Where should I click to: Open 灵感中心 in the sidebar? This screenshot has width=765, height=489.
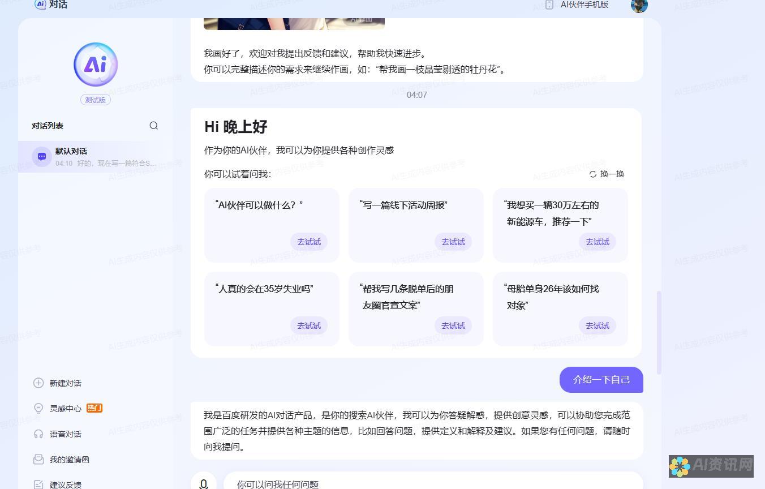click(x=66, y=409)
